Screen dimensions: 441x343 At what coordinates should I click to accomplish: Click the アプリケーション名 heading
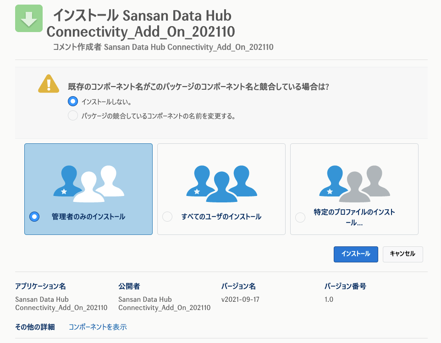coord(40,286)
